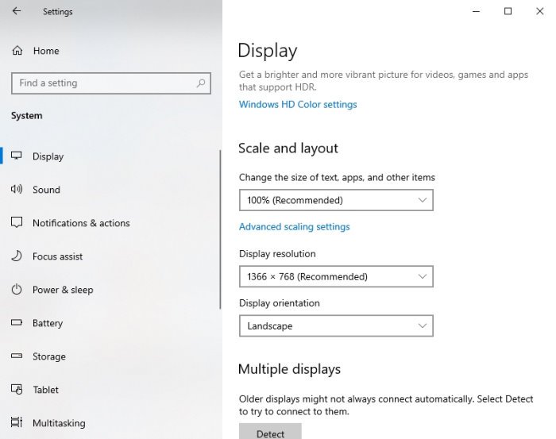Open the Display resolution dropdown
556x439 pixels.
pyautogui.click(x=336, y=276)
